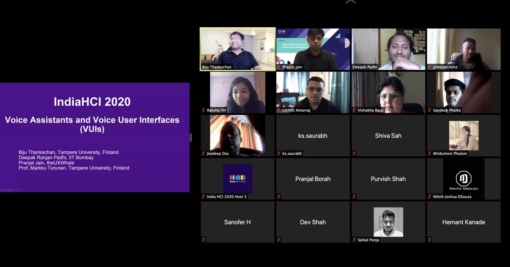
Task: Click Saikat Panja's grayscale profile photo
Action: (388, 222)
